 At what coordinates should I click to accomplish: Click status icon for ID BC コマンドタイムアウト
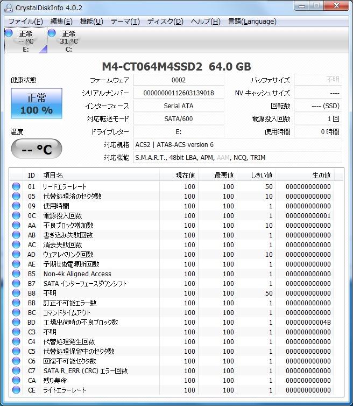pos(16,312)
